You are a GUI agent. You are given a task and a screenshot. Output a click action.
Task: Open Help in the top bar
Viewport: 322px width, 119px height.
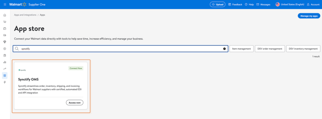point(249,4)
